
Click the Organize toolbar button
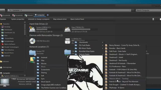[3, 19]
